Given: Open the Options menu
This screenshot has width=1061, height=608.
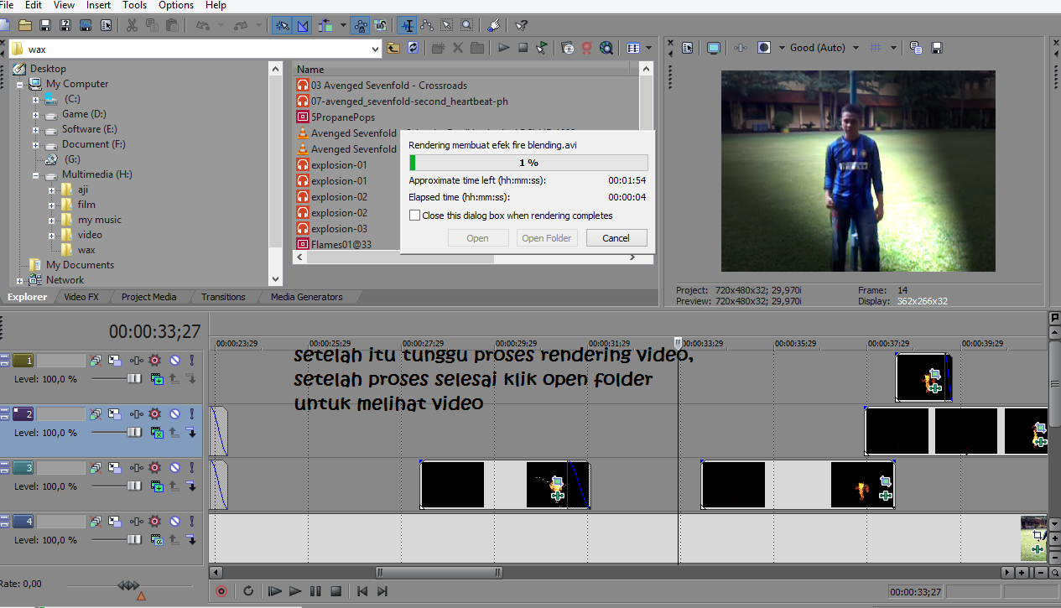Looking at the screenshot, I should (176, 5).
